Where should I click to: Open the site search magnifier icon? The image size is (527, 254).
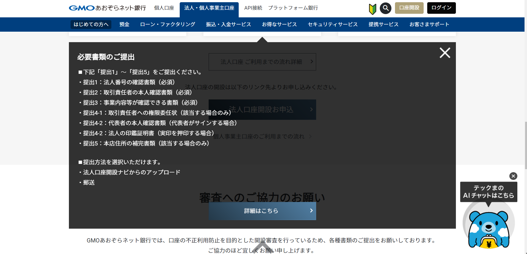pyautogui.click(x=386, y=8)
